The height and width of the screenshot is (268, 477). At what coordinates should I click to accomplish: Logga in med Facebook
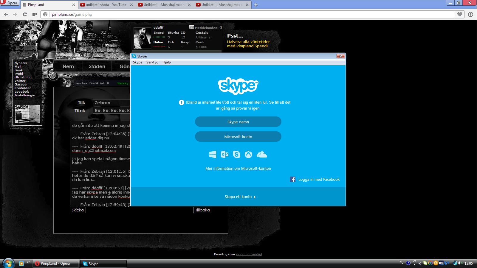pyautogui.click(x=315, y=179)
